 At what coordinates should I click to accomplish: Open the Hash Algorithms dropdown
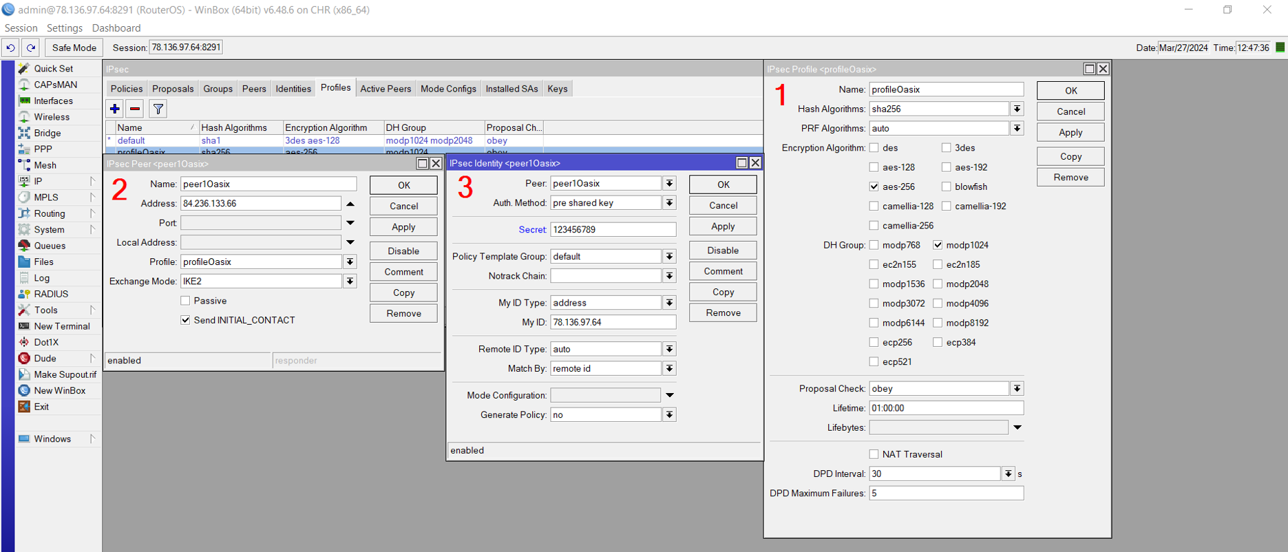pyautogui.click(x=1017, y=109)
